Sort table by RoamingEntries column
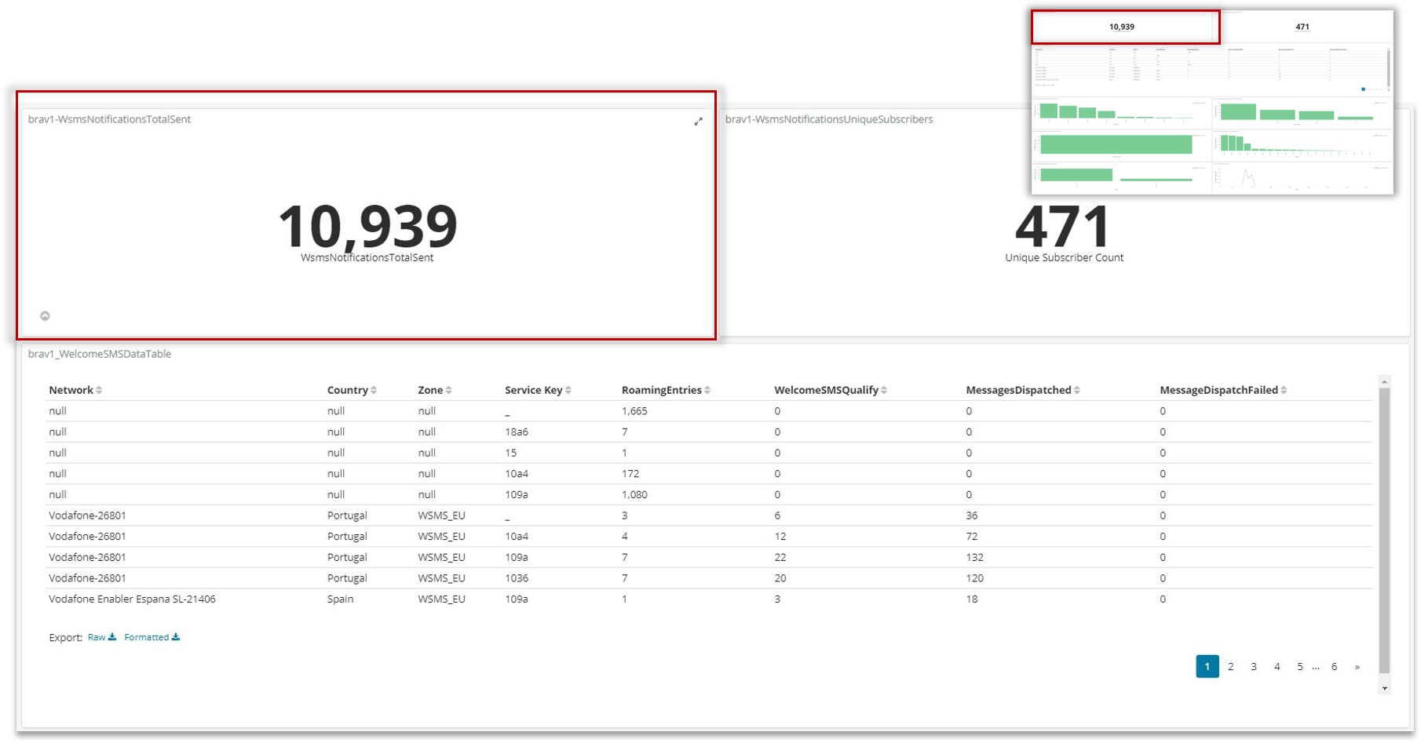The image size is (1421, 743). pyautogui.click(x=667, y=390)
